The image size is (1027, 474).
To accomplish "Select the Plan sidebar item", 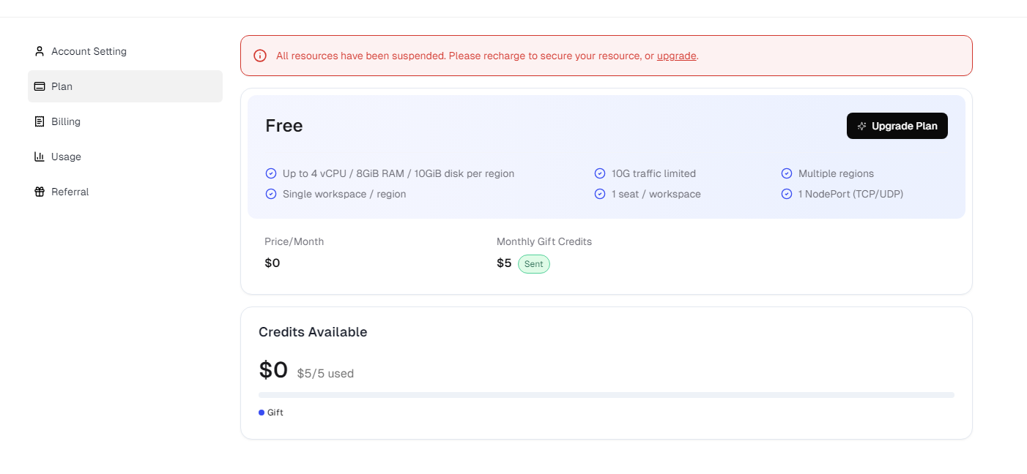I will (125, 86).
